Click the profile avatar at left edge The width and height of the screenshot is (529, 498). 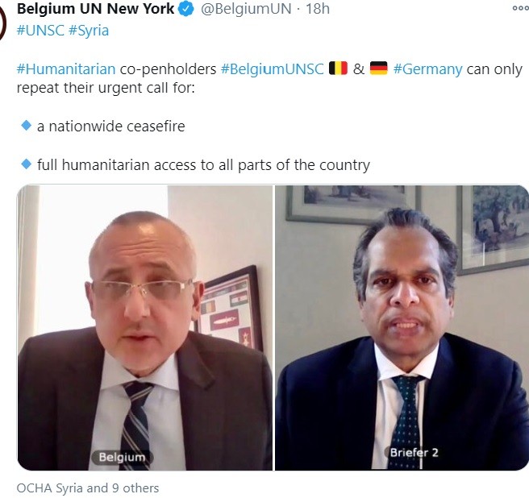point(3,23)
